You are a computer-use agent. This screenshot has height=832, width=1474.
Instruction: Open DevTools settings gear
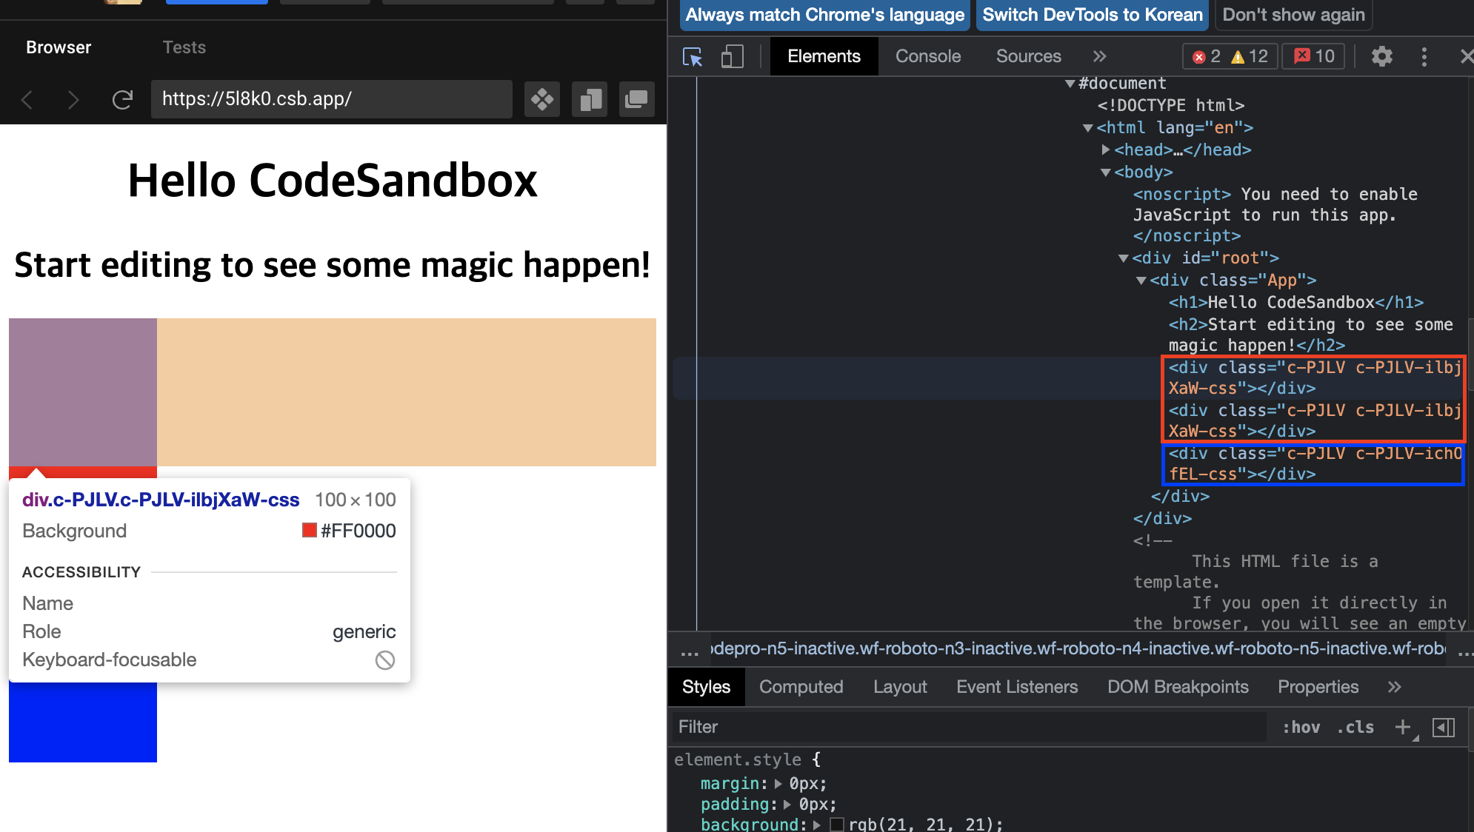[1381, 57]
